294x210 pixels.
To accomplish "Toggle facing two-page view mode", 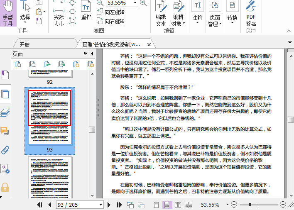I will click(178, 205).
